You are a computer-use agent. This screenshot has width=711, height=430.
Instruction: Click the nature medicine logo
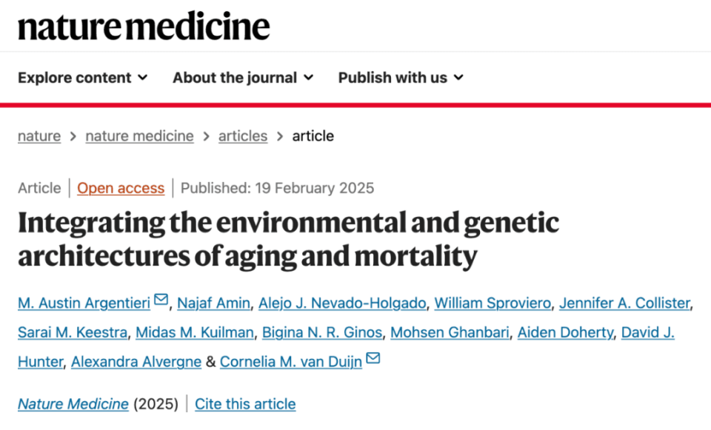(x=144, y=26)
